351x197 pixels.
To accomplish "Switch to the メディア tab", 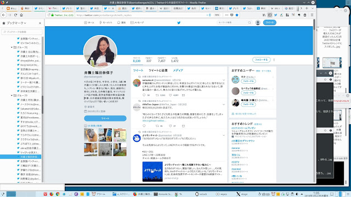I will pos(178,71).
